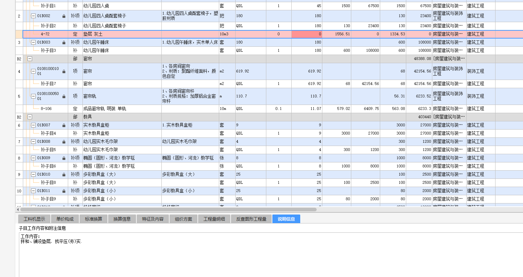
Task: Select the 补子目1 code cell
Action: [x=45, y=6]
